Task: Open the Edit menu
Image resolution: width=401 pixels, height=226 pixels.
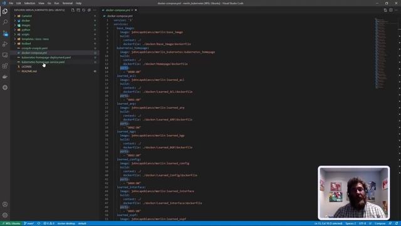Action: [19, 3]
